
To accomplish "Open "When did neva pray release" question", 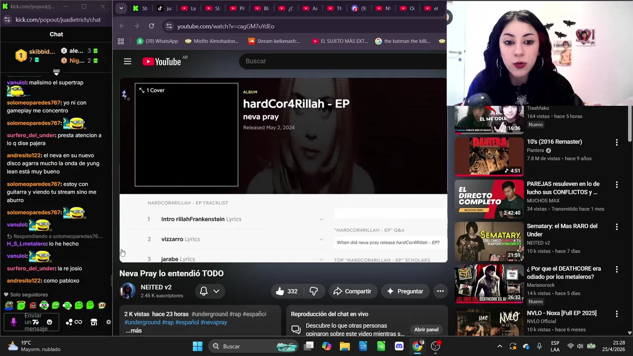I will pos(388,242).
